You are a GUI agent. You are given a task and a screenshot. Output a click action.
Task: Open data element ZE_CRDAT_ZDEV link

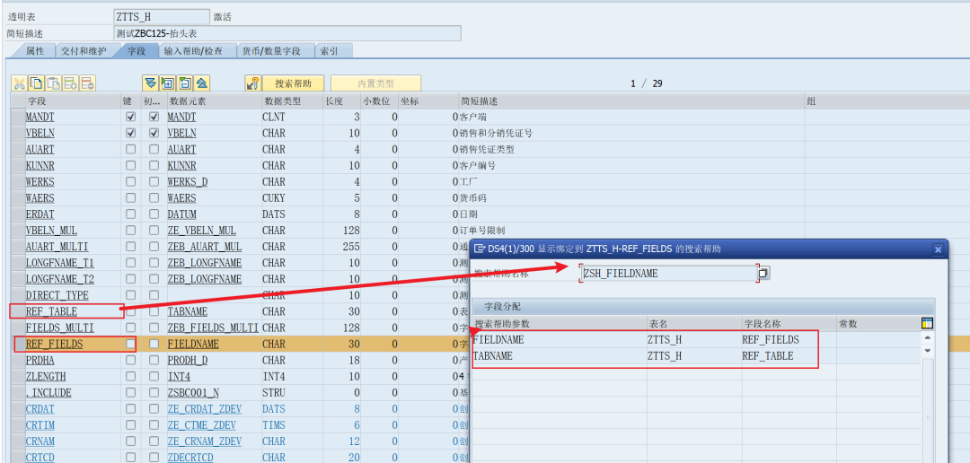pos(204,408)
